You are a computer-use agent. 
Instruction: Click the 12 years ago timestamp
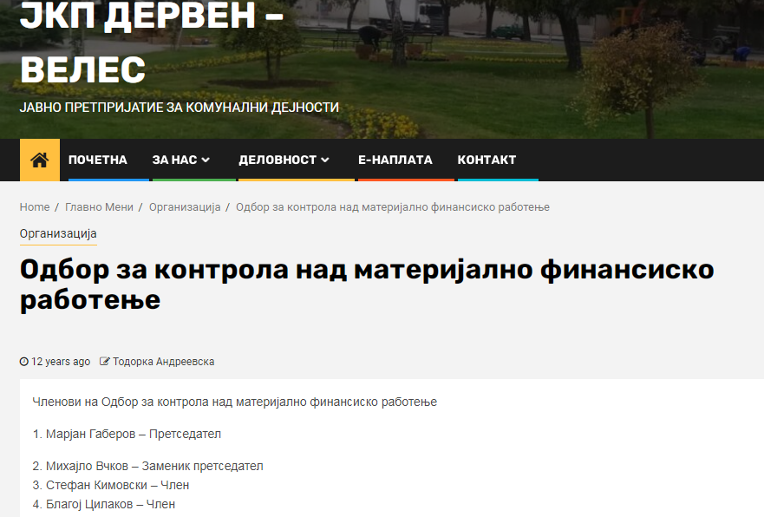[61, 362]
